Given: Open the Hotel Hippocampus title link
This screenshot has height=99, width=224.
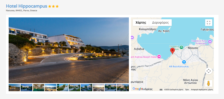Looking at the screenshot, I should [x=27, y=6].
